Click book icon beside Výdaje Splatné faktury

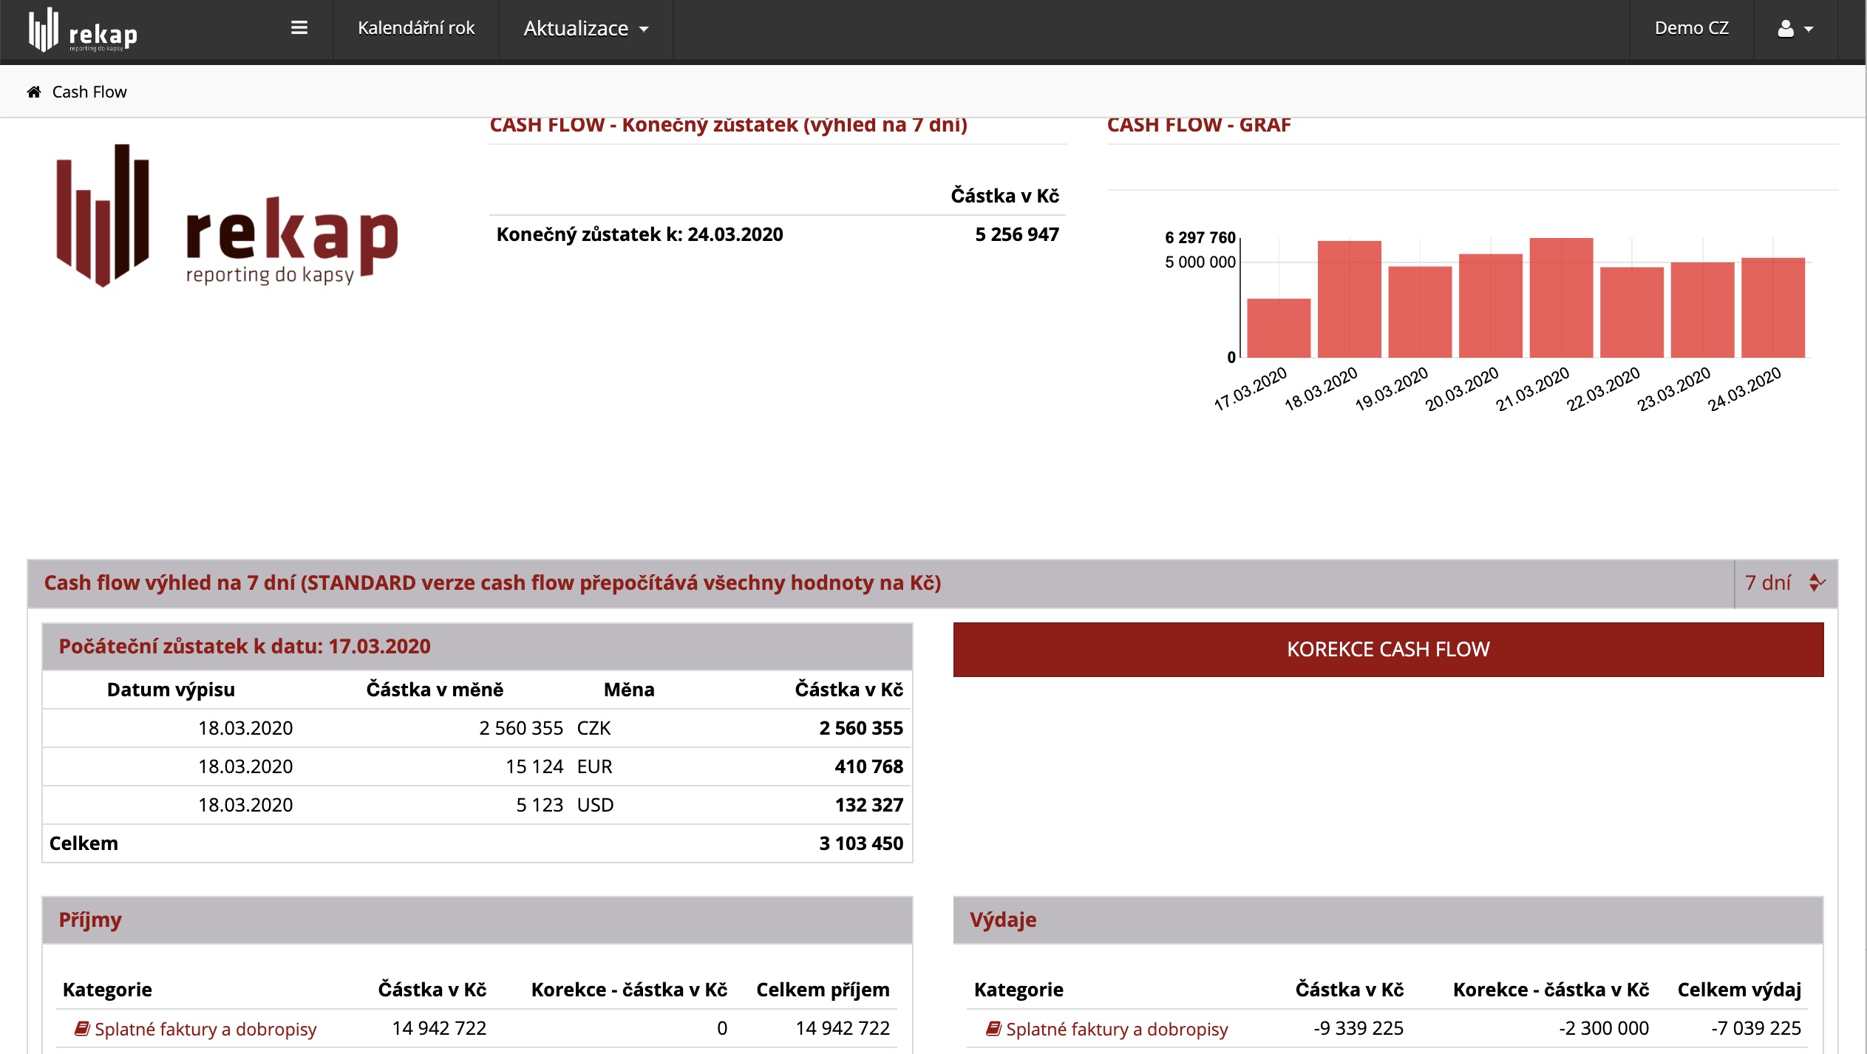pos(993,1028)
